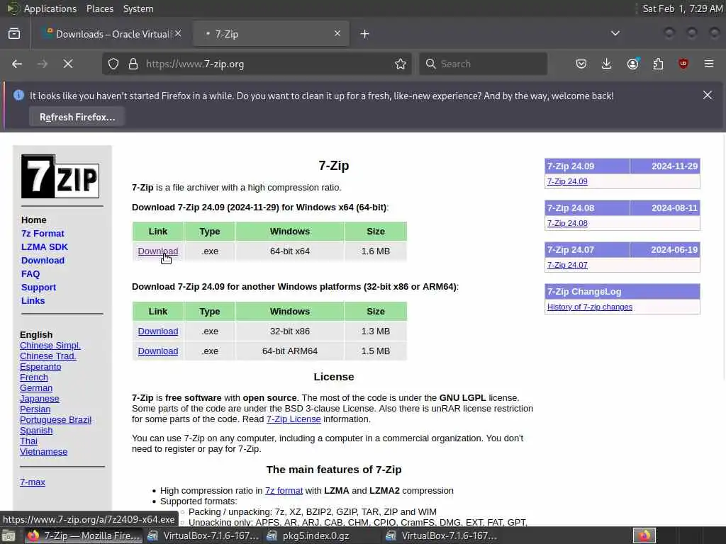Viewport: 726px width, 544px height.
Task: Open the 7z Format page
Action: click(43, 234)
